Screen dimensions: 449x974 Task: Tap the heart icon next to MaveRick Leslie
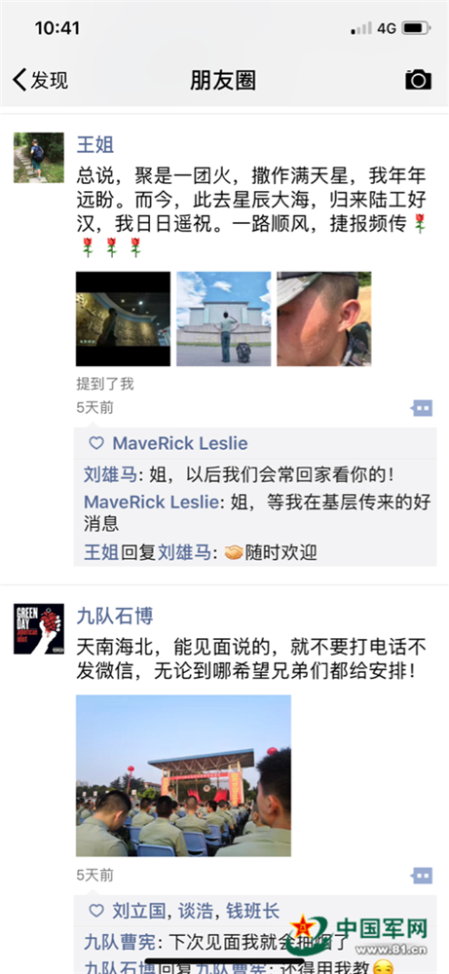tap(96, 443)
